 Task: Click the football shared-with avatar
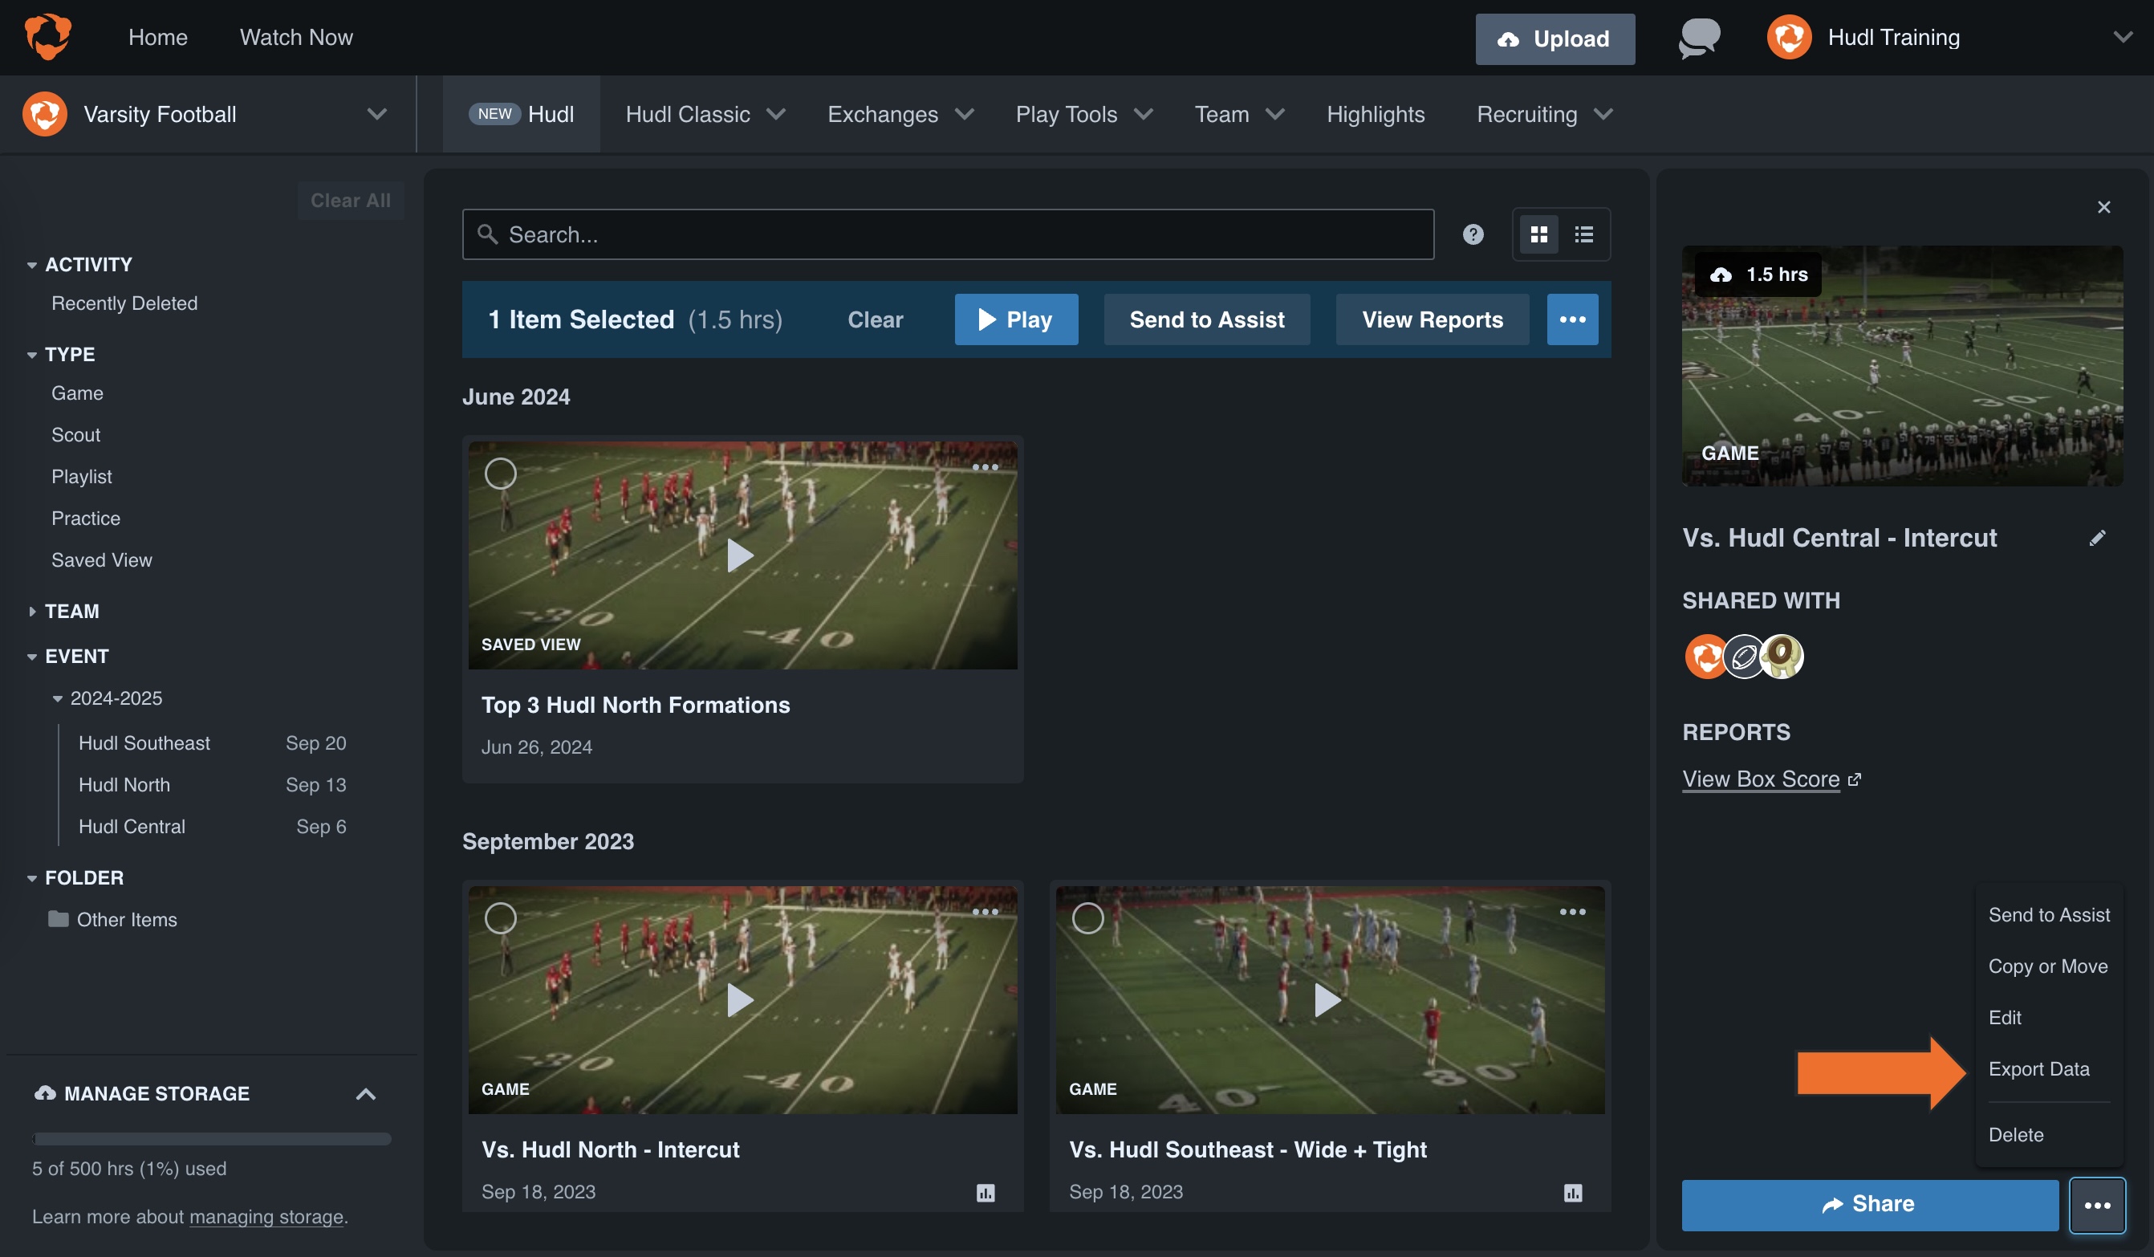click(1744, 657)
